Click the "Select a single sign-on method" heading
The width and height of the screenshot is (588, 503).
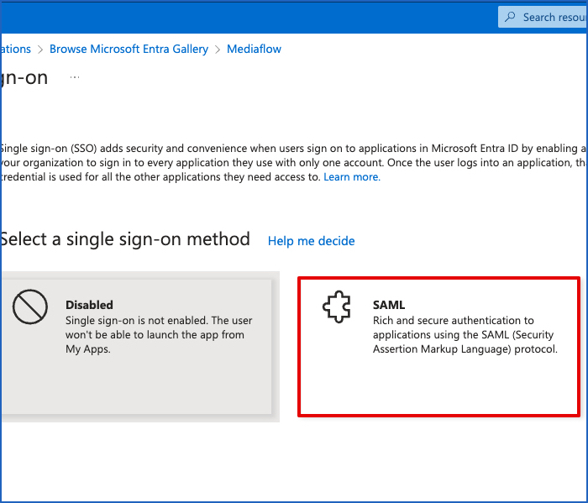125,239
